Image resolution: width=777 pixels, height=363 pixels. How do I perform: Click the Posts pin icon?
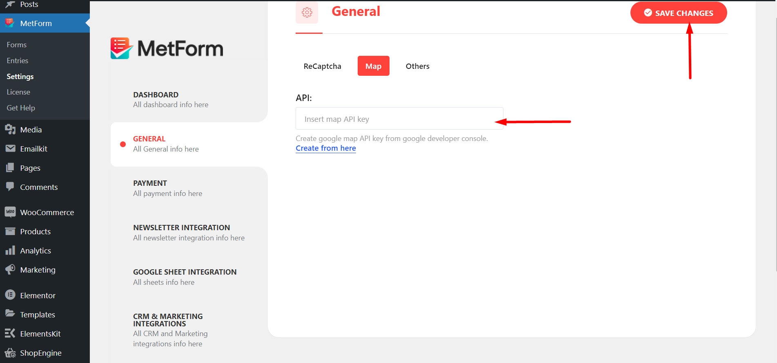tap(10, 4)
